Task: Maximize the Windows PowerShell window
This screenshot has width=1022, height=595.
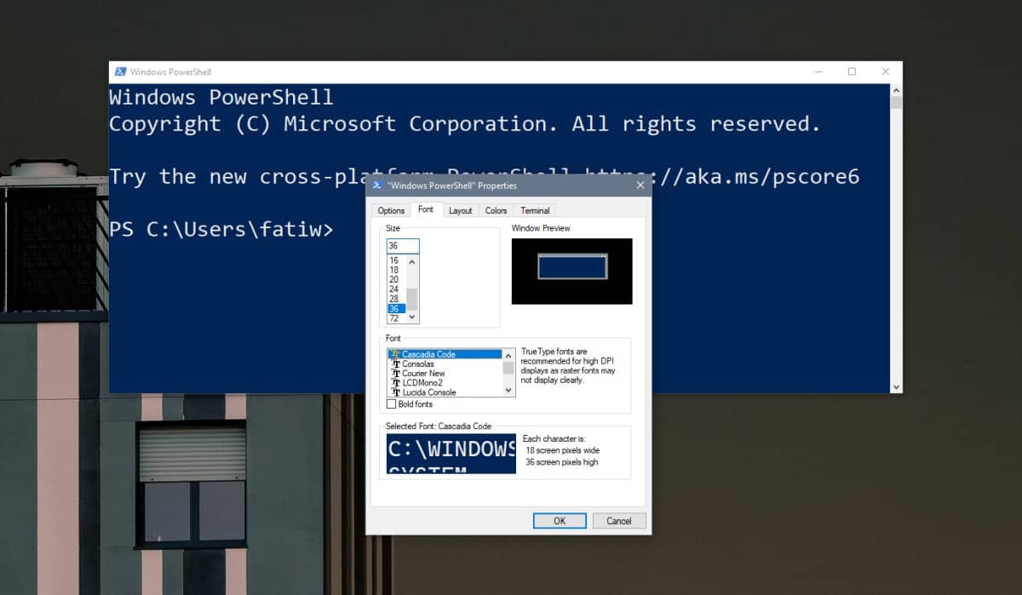Action: tap(852, 72)
